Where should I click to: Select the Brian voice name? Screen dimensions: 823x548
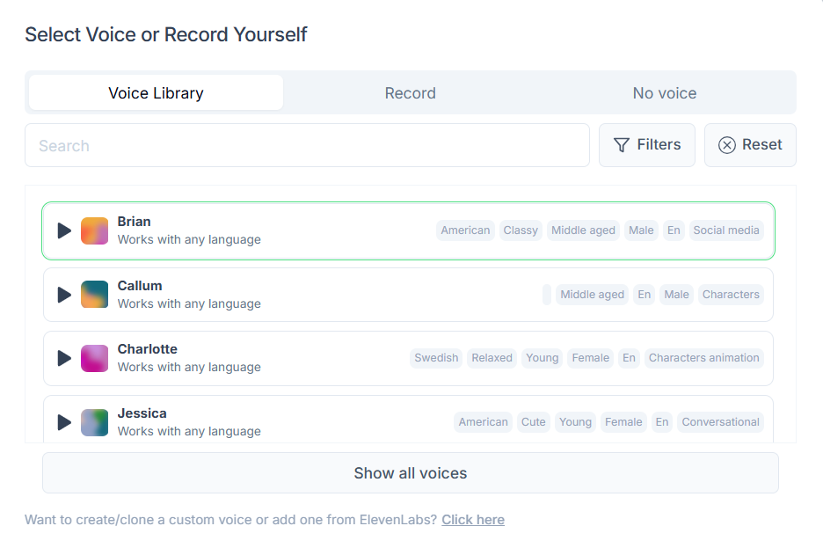(134, 222)
